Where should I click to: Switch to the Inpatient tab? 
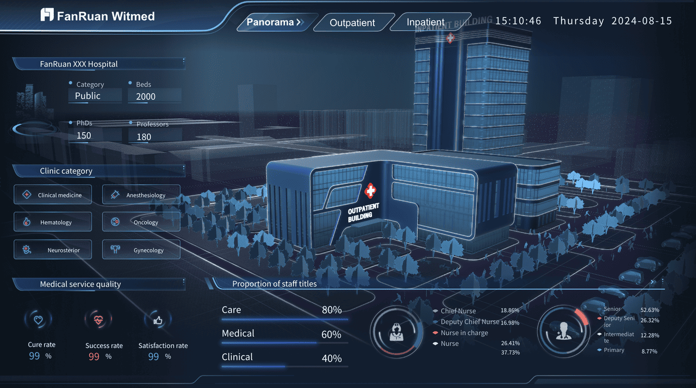tap(425, 23)
